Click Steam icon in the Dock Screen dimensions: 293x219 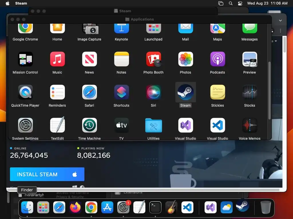click(242, 206)
